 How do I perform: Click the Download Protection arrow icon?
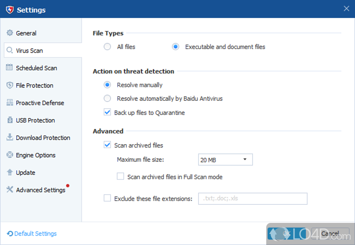(10, 138)
